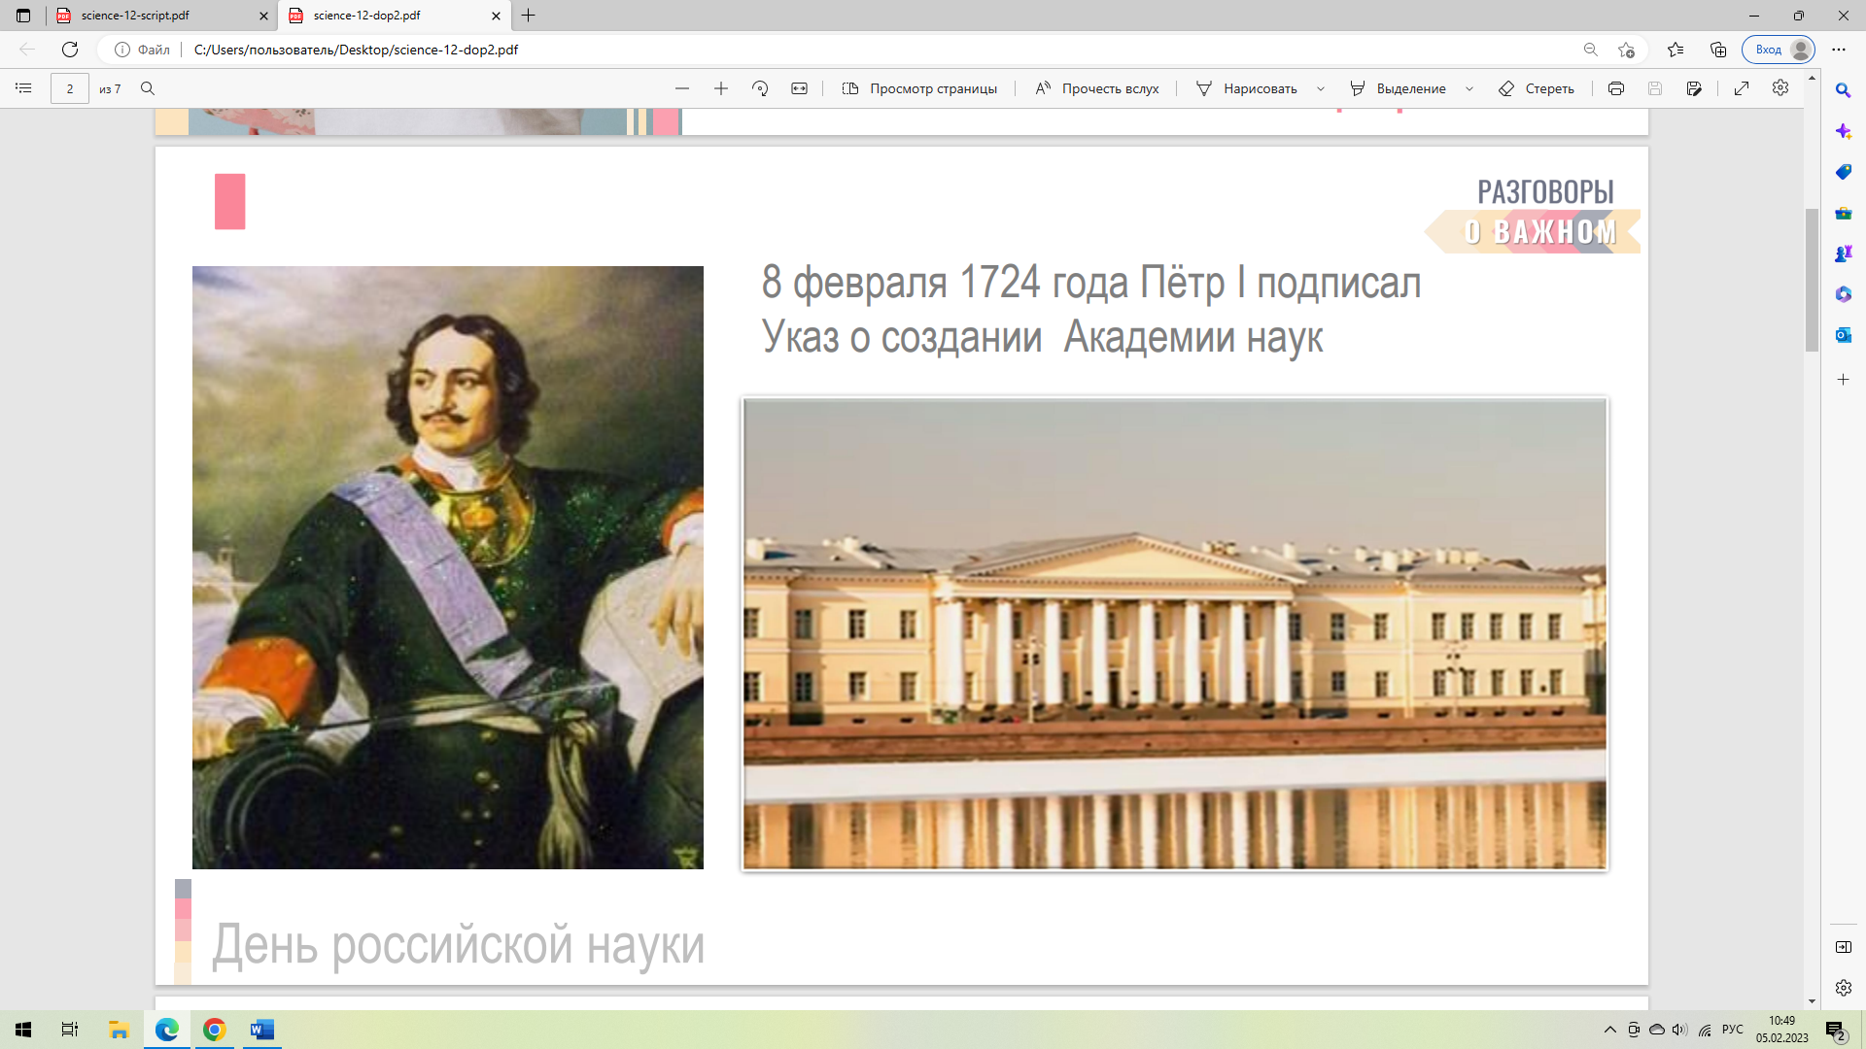Toggle the PDF table of contents
The height and width of the screenshot is (1049, 1866).
point(23,88)
